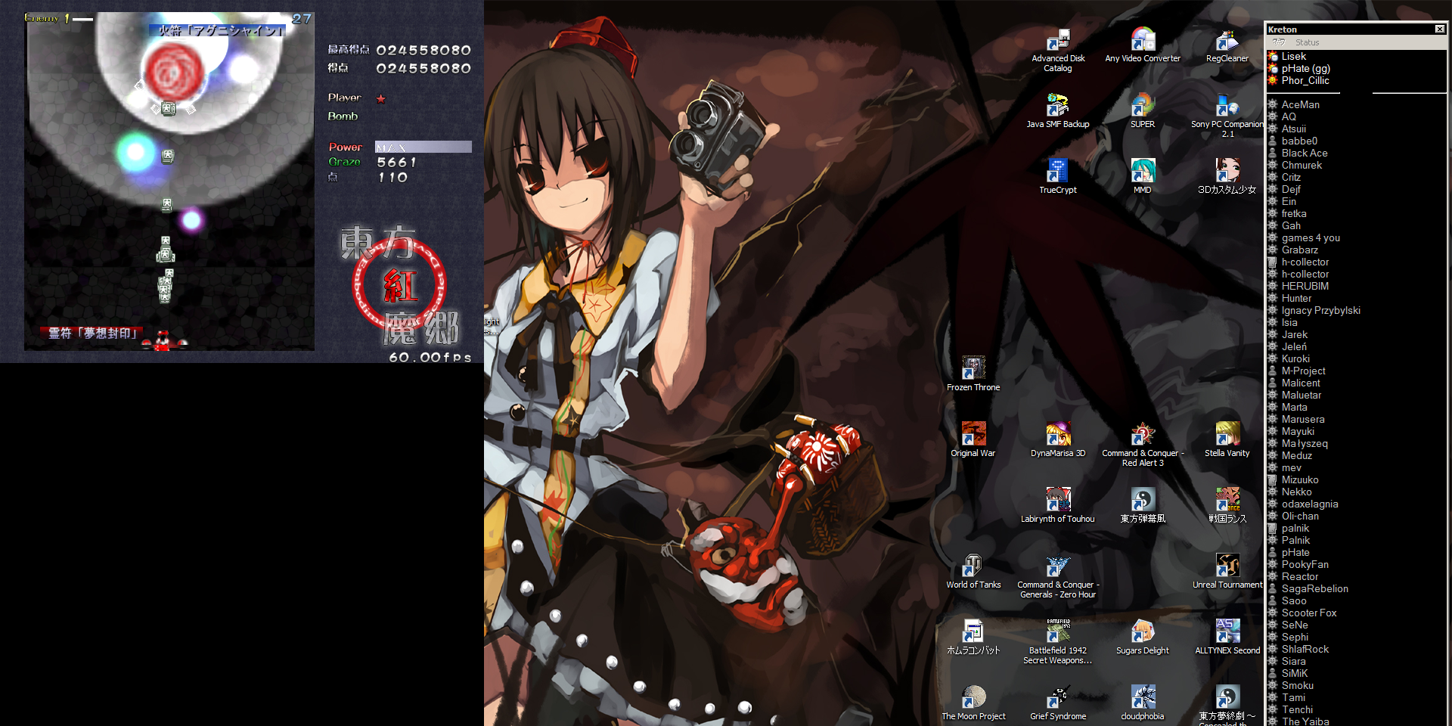Select contact Ignacy Przybylski

(x=1320, y=311)
